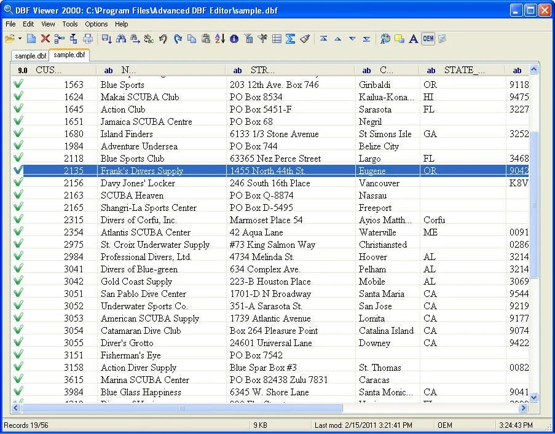Click the Filter funnel icon
The height and width of the screenshot is (434, 555).
249,39
